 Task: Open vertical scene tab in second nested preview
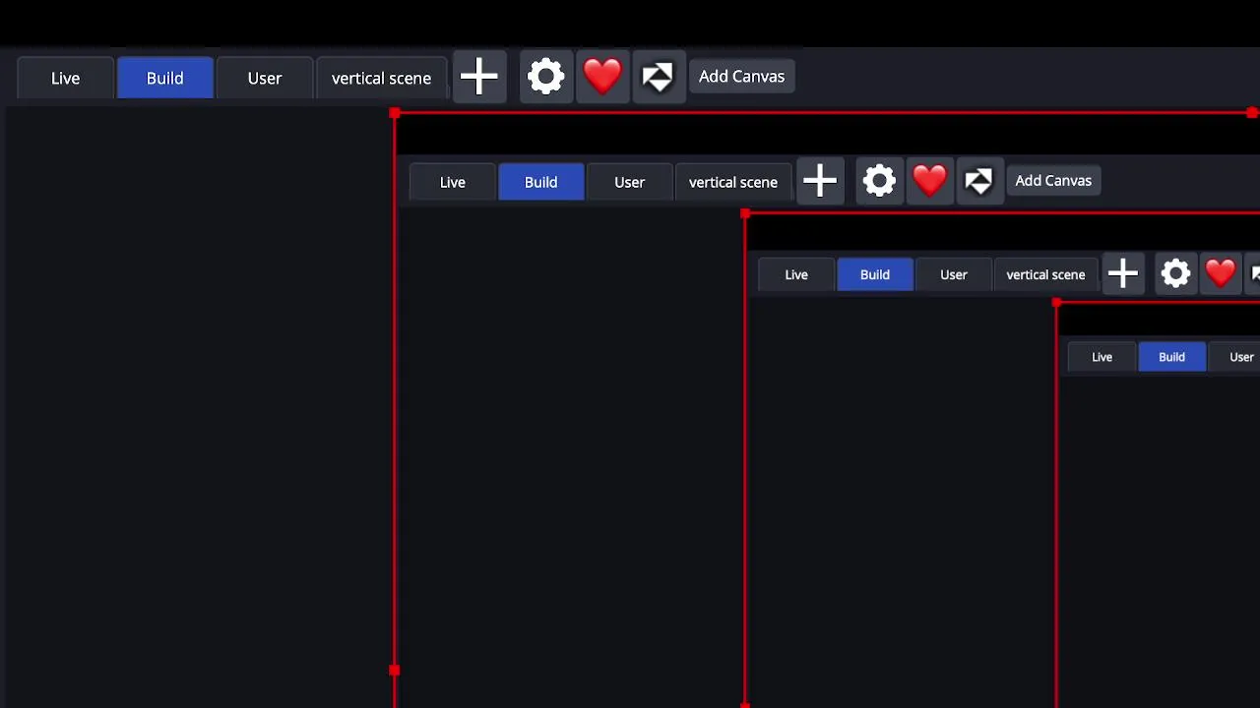coord(1045,274)
